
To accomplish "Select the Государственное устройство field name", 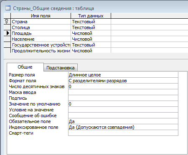I will point(41,45).
